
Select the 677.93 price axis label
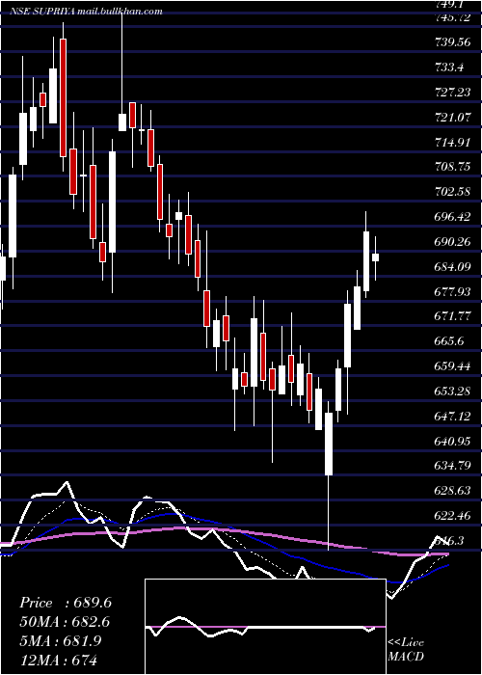click(x=450, y=292)
